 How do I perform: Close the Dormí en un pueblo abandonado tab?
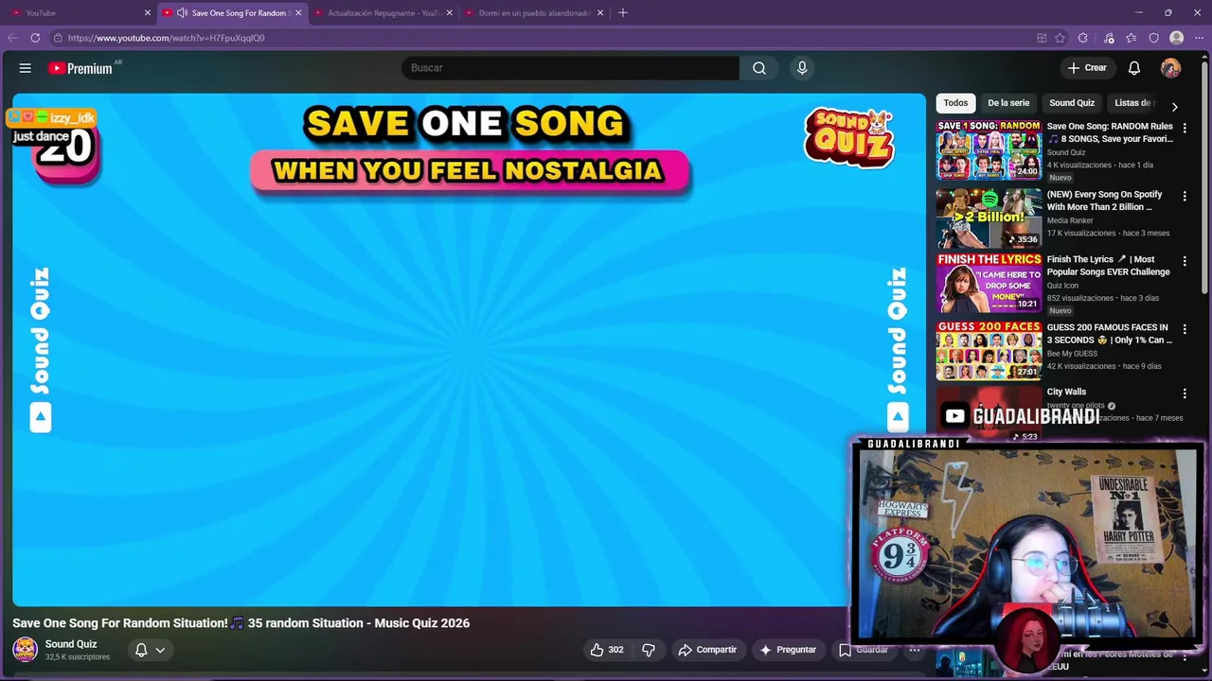tap(600, 13)
